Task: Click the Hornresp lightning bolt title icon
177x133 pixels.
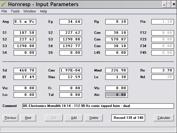Action: coord(3,4)
